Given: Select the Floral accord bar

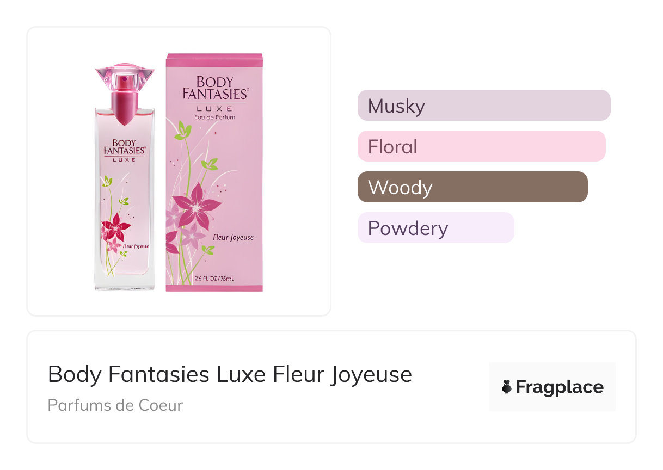Looking at the screenshot, I should (481, 146).
